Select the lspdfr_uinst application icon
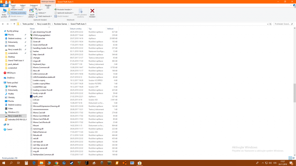The width and height of the screenshot is (296, 166). pos(31,96)
